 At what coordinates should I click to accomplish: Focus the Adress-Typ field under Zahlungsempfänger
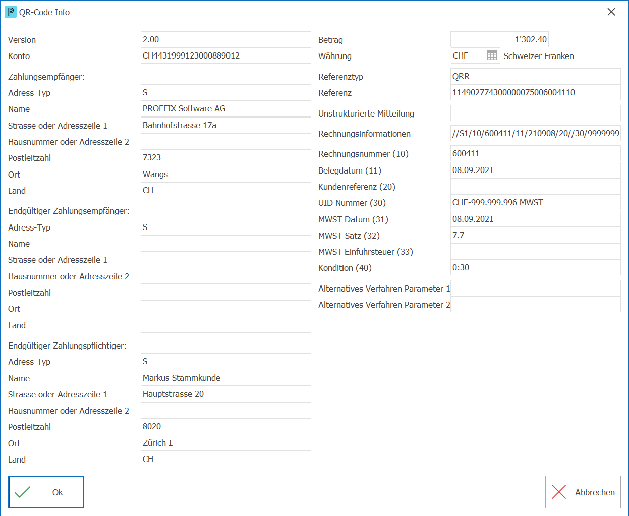(x=226, y=92)
